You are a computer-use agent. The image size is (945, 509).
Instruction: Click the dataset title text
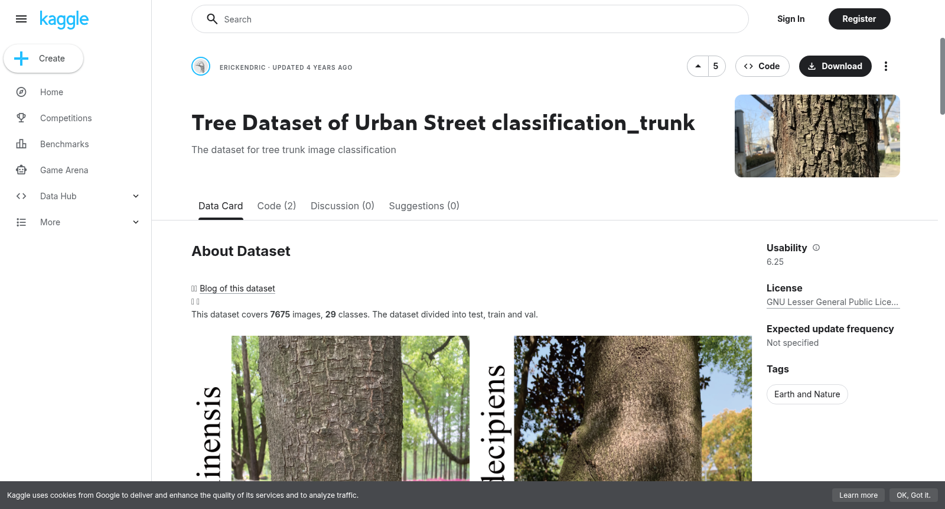(443, 123)
